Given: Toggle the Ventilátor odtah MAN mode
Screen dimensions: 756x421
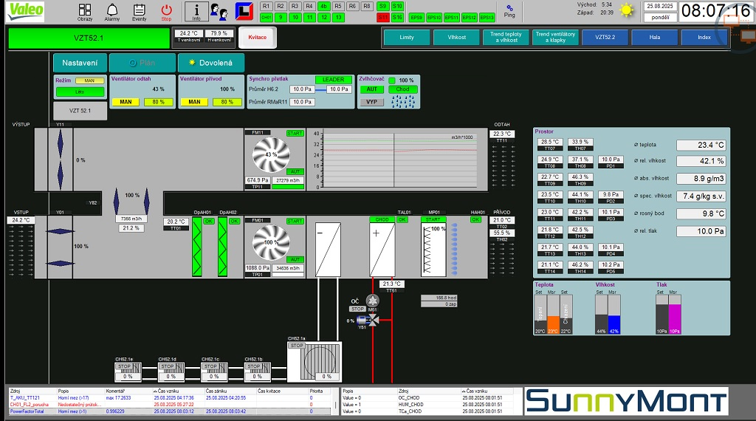Looking at the screenshot, I should coord(126,102).
